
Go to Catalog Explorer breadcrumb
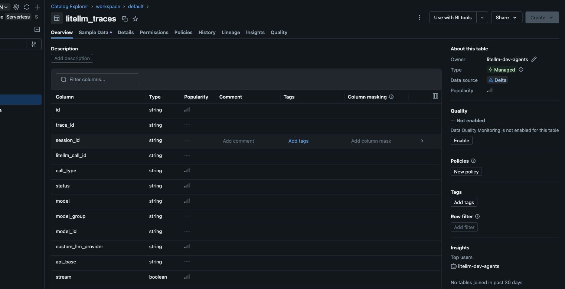[x=69, y=7]
